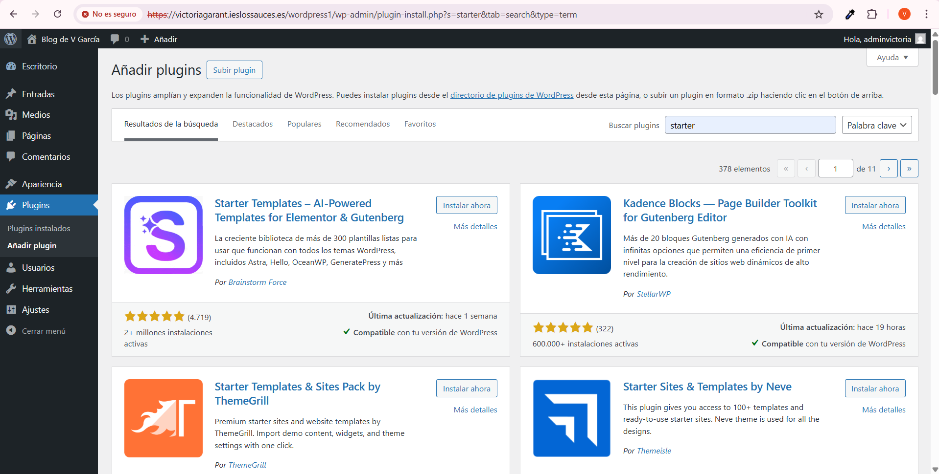Click the adminvictoria profile avatar icon
The image size is (939, 474).
point(920,39)
